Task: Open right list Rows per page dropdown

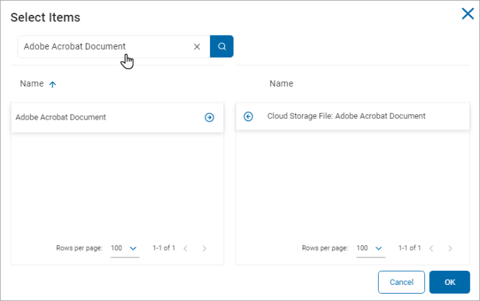Action: point(371,249)
